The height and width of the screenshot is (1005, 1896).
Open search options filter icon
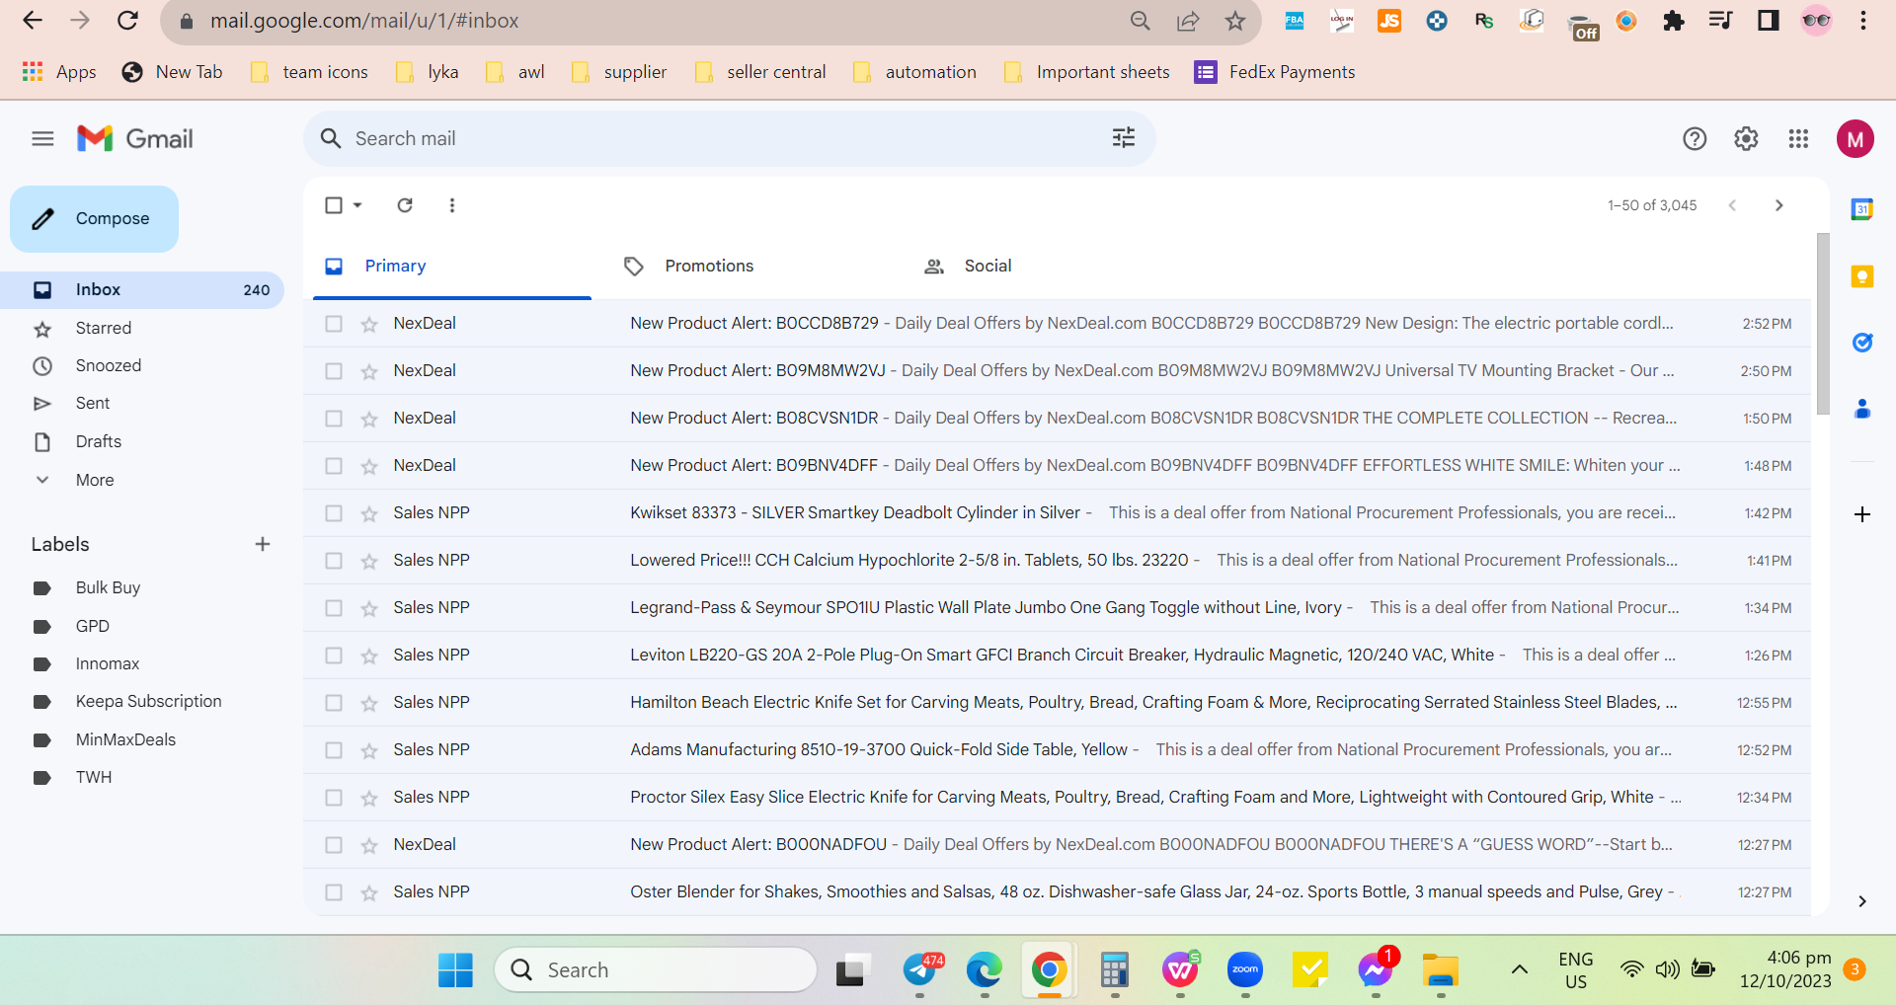pos(1124,138)
